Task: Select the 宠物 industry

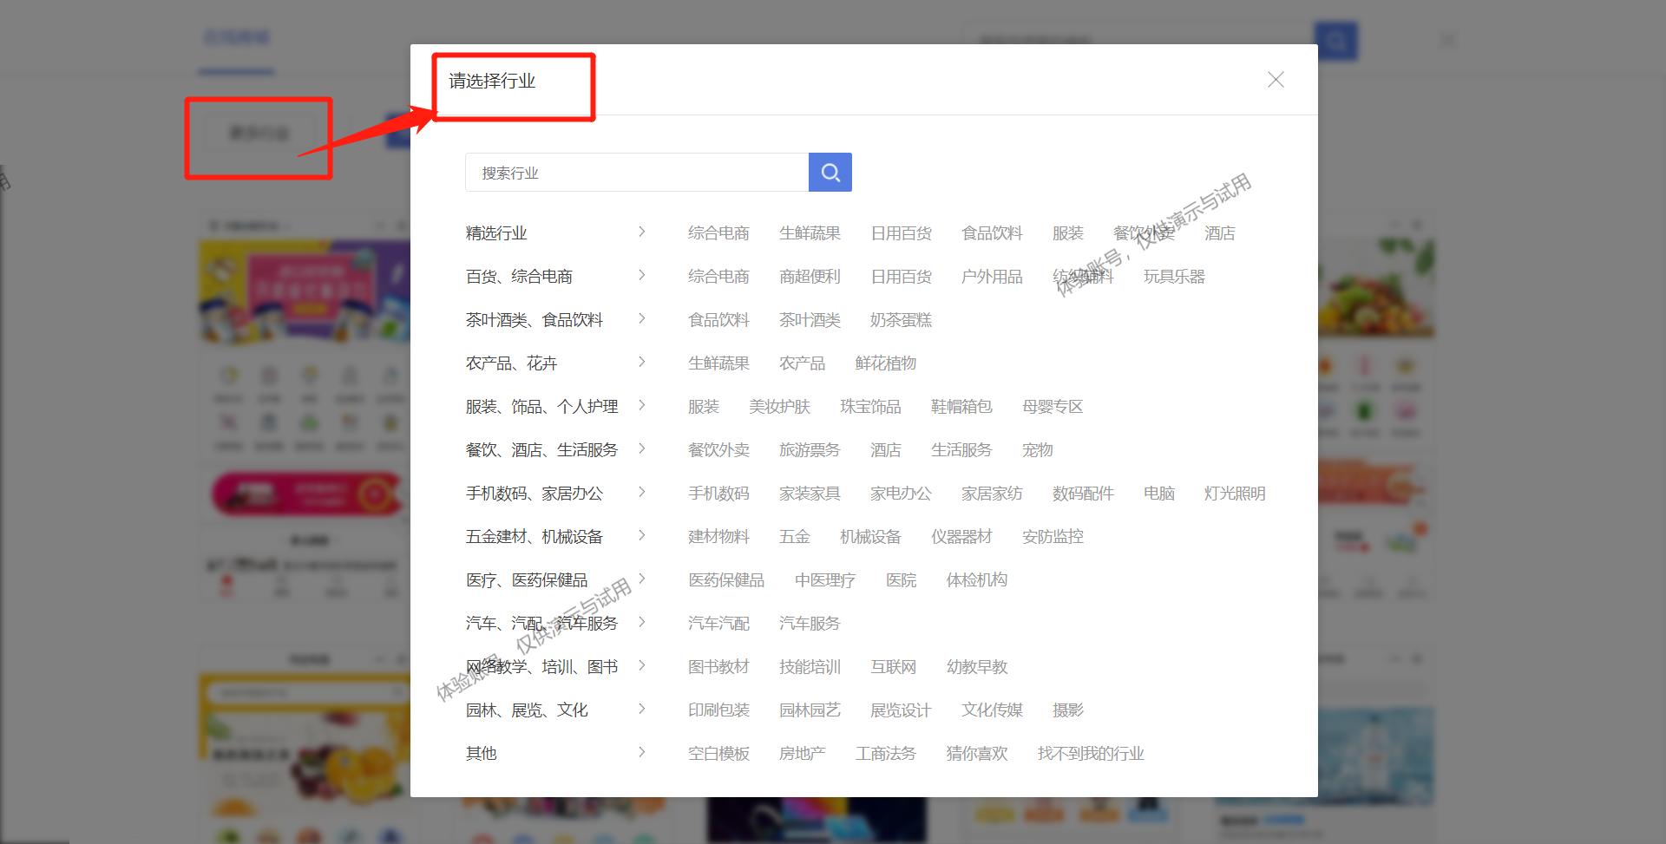Action: (1036, 449)
